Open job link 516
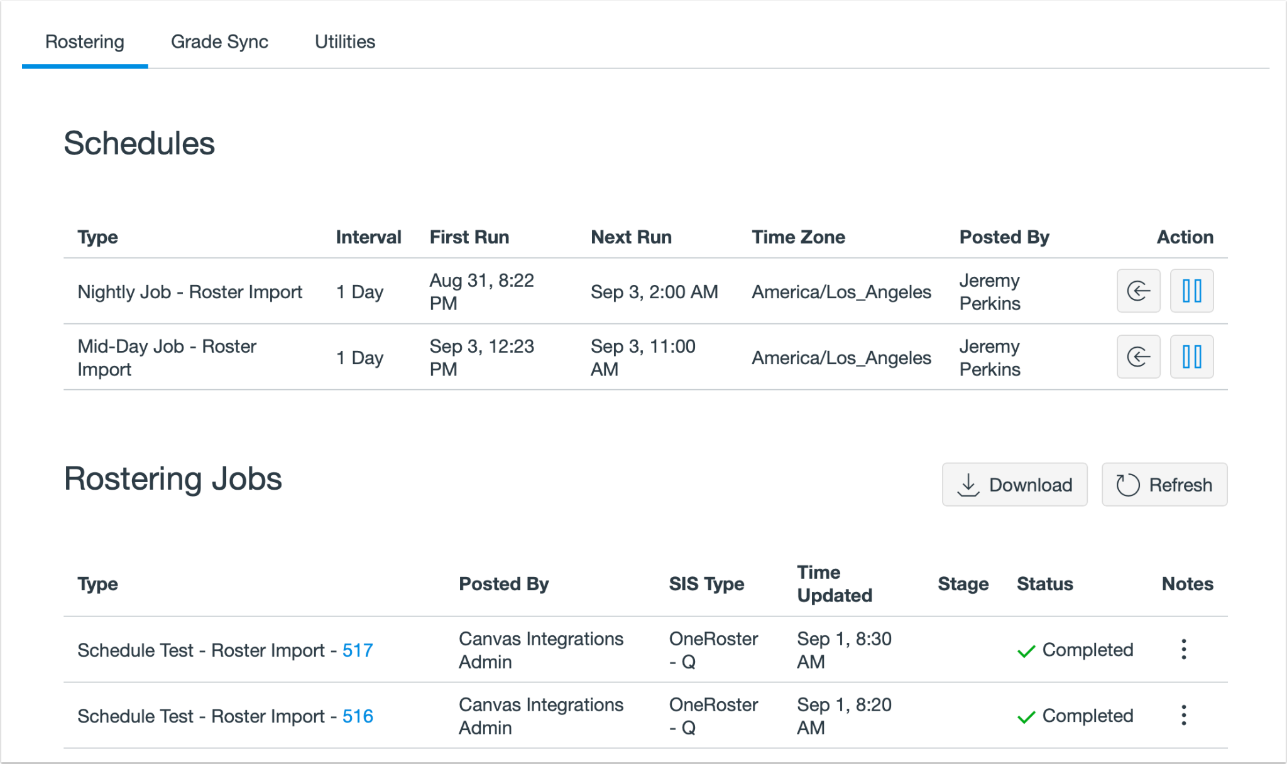Image resolution: width=1287 pixels, height=764 pixels. (x=358, y=716)
